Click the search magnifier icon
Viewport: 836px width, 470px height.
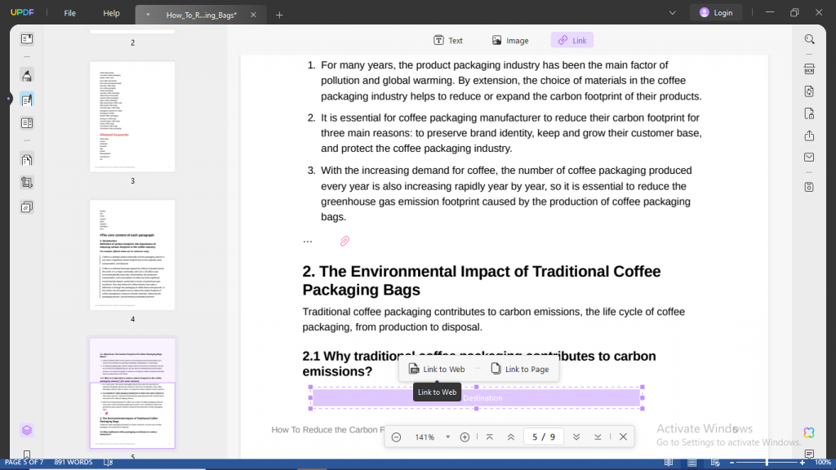(809, 39)
